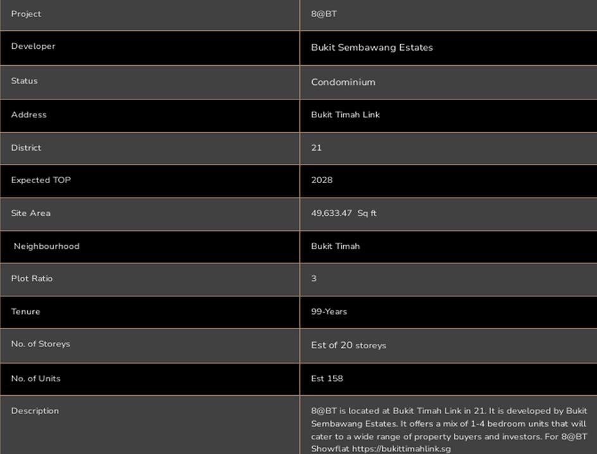Select the 8@BT project name cell

tap(324, 14)
